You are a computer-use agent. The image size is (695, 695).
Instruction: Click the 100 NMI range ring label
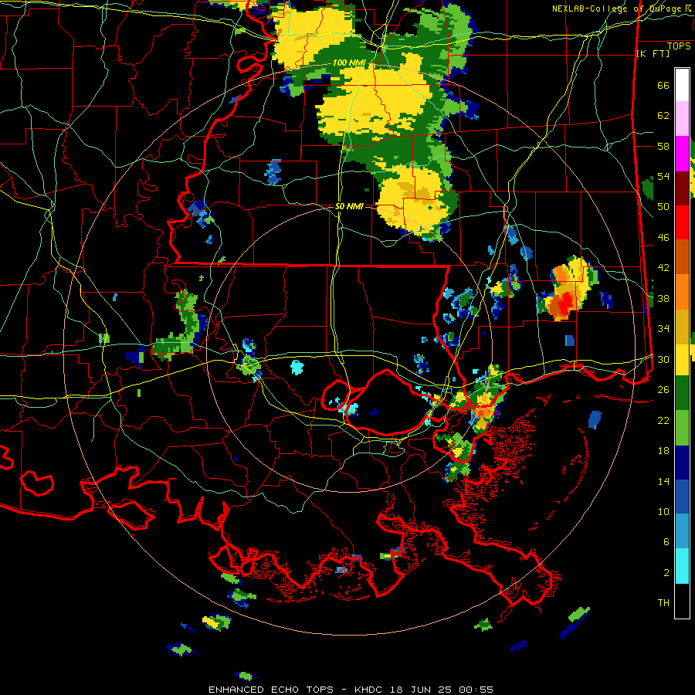(349, 63)
